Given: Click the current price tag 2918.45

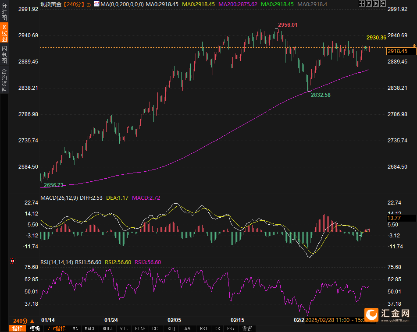Looking at the screenshot, I should coord(401,51).
